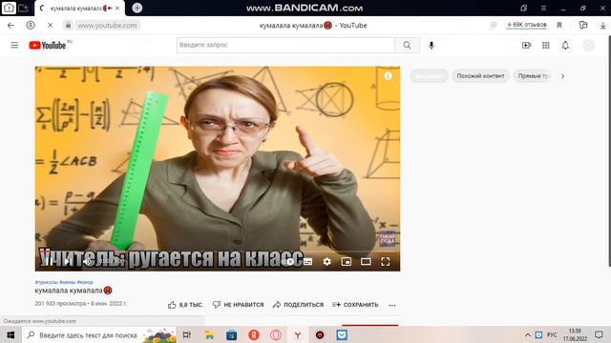Open the player settings gear
611x343 pixels.
click(327, 261)
